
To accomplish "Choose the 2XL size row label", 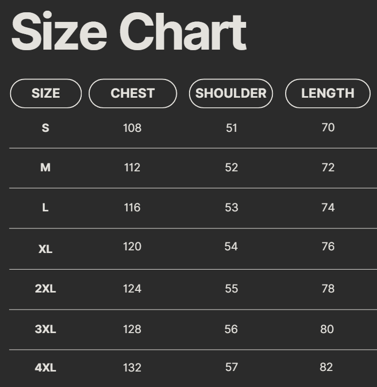I will (45, 289).
